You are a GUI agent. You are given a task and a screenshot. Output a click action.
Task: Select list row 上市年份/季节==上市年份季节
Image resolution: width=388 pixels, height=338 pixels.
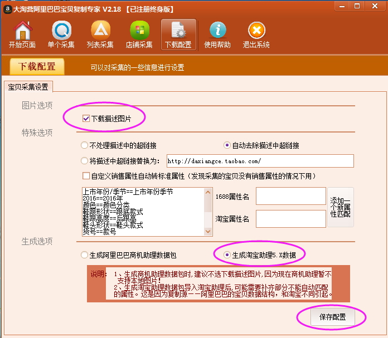click(x=128, y=192)
